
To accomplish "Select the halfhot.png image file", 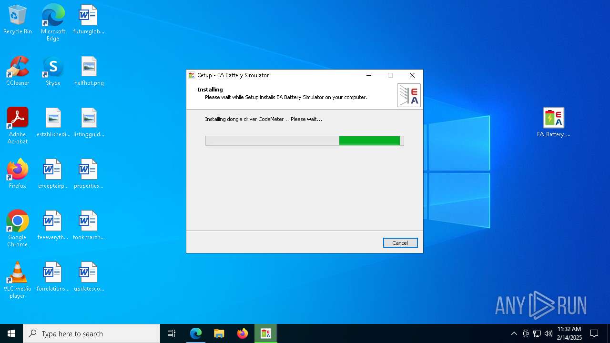I will [89, 71].
